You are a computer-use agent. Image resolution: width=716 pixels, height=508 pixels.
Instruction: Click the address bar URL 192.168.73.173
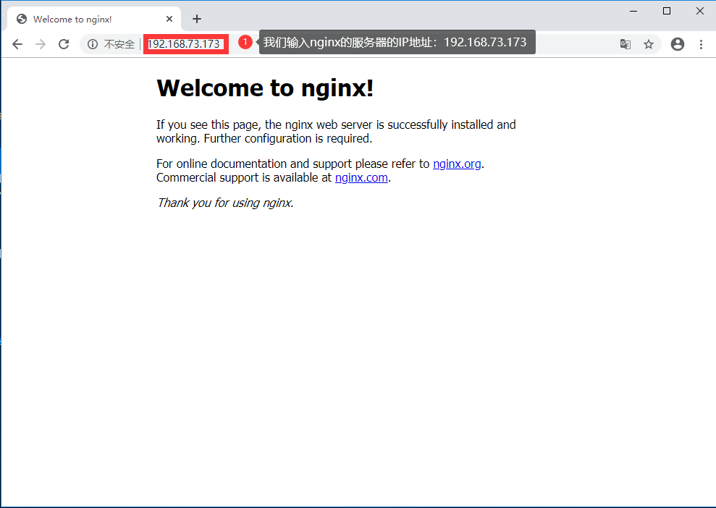[184, 44]
